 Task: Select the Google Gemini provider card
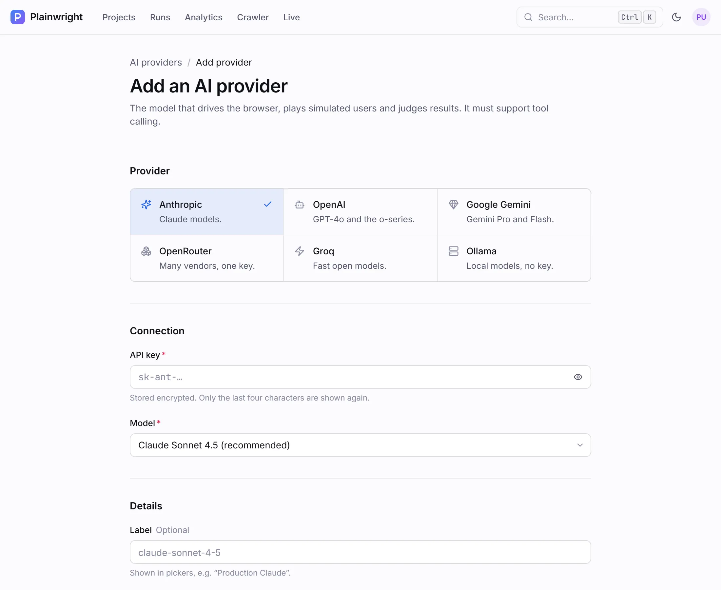pos(514,212)
